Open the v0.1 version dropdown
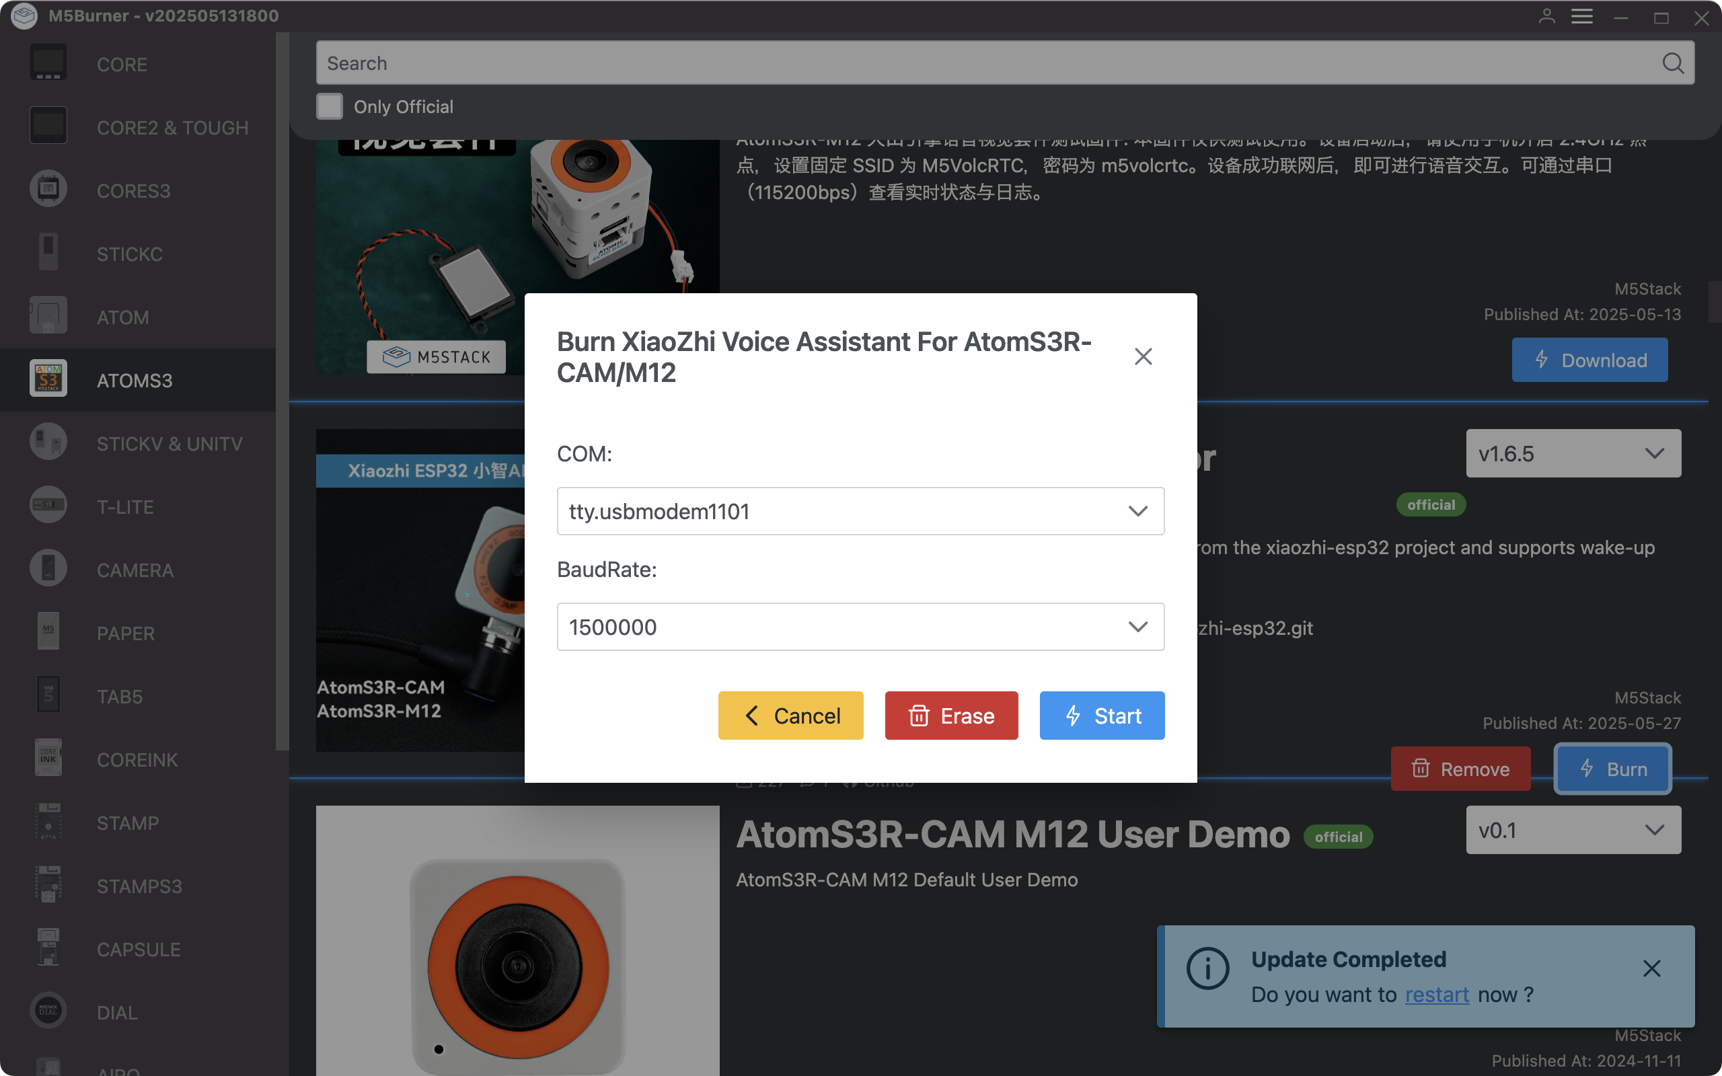Screen dimensions: 1722x1076 (1573, 830)
